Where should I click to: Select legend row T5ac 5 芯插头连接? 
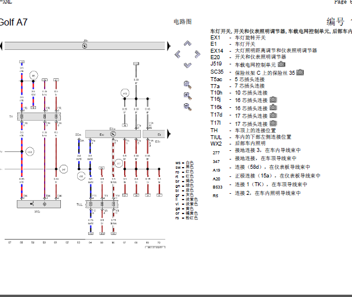click(x=238, y=79)
